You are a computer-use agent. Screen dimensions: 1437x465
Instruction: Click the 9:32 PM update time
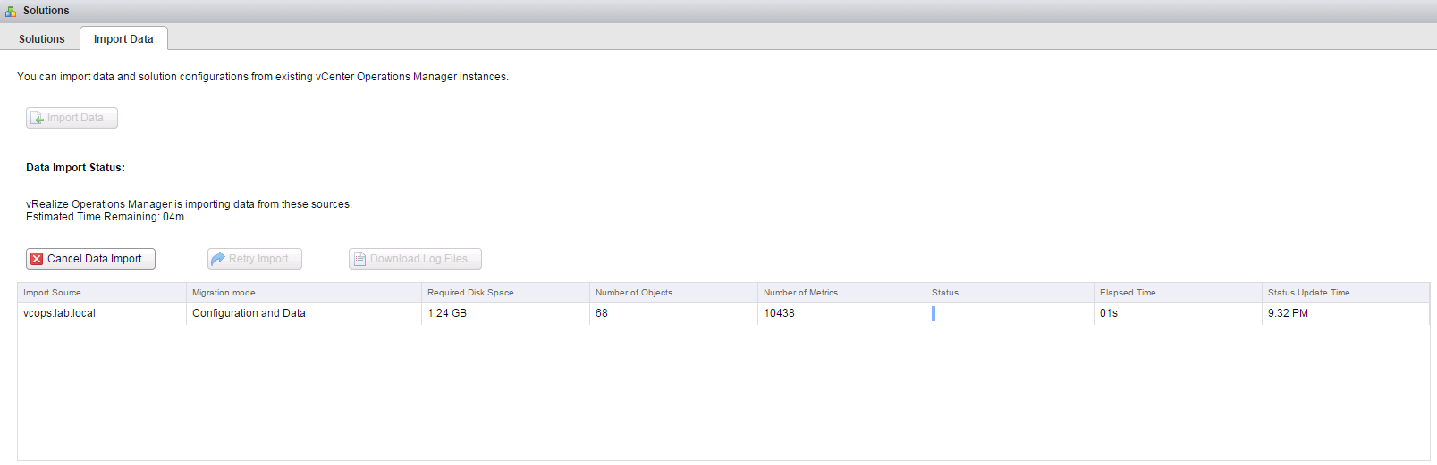point(1288,313)
